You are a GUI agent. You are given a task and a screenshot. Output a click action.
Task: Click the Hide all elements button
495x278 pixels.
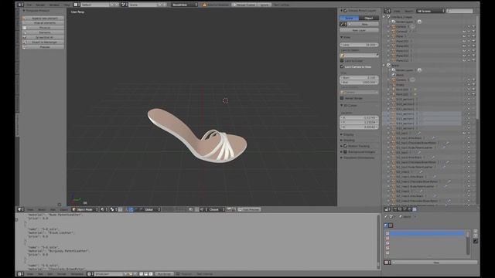[x=43, y=23]
